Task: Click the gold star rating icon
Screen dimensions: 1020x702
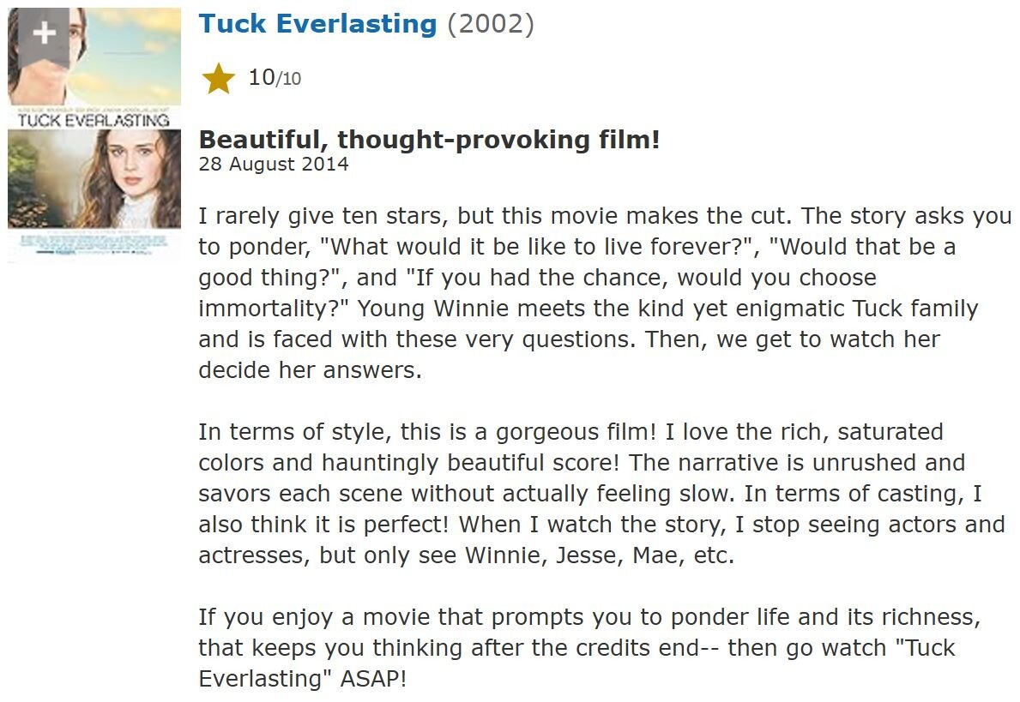Action: pos(219,79)
